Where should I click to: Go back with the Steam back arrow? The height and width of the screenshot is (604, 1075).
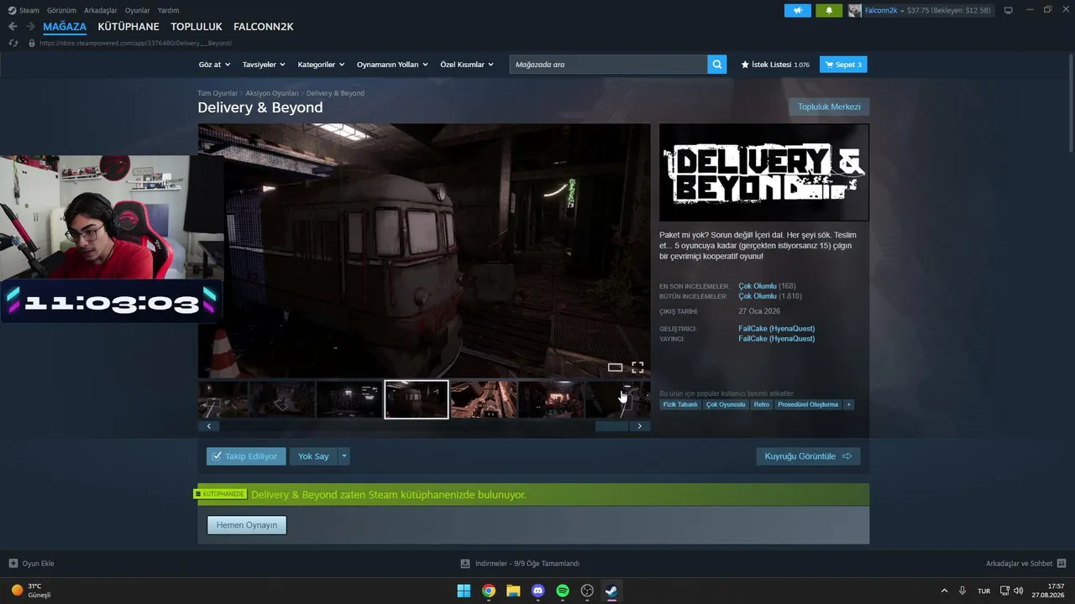pos(13,27)
